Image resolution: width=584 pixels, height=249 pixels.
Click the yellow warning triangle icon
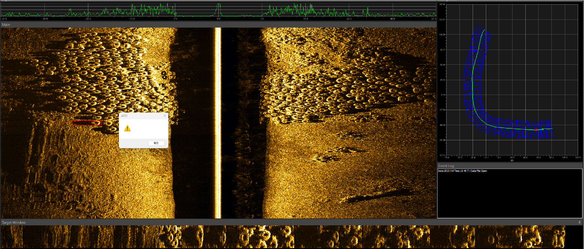click(x=127, y=128)
